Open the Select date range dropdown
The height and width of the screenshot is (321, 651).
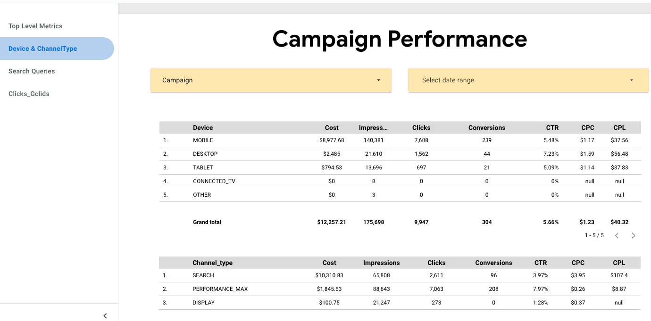(528, 80)
